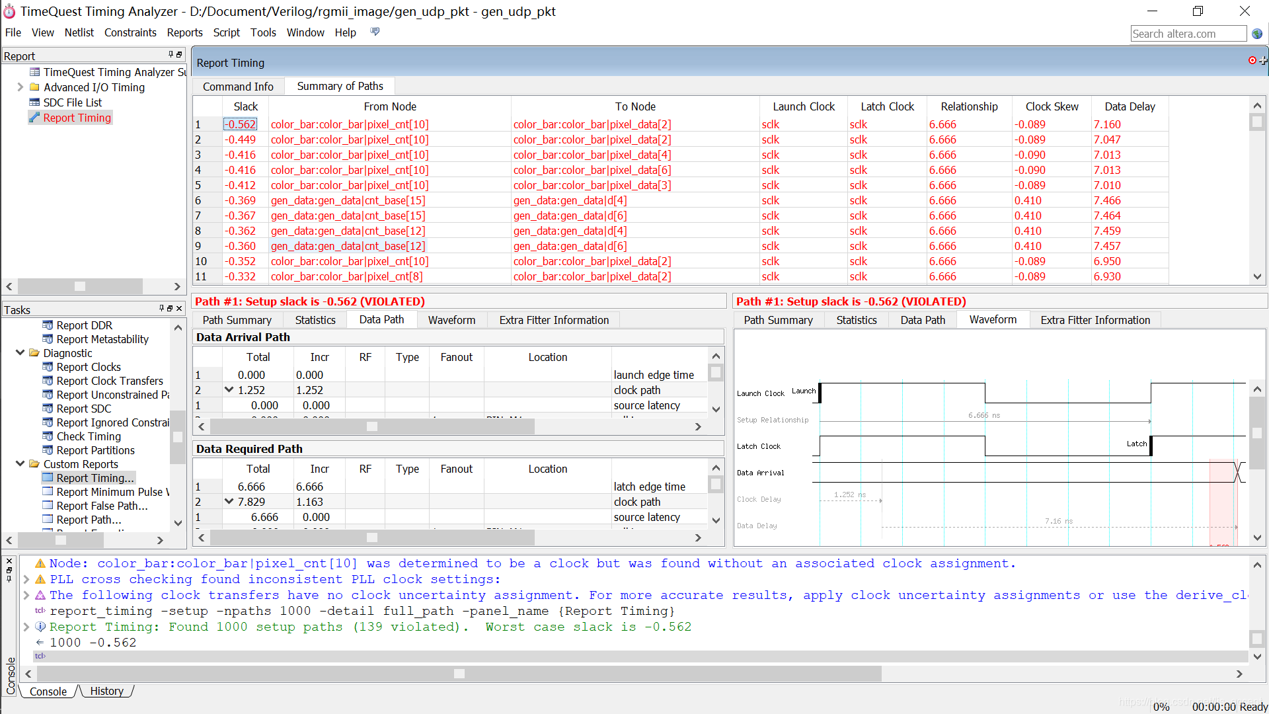Viewport: 1269px width, 714px height.
Task: Click the Report Minimum Pulse Width dialog icon
Action: tap(48, 492)
